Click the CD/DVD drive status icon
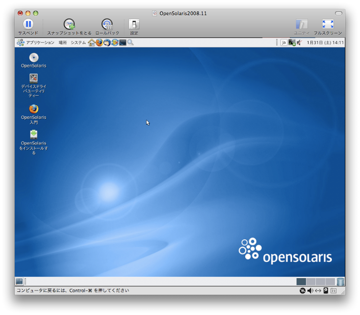The image size is (360, 315). pyautogui.click(x=303, y=291)
